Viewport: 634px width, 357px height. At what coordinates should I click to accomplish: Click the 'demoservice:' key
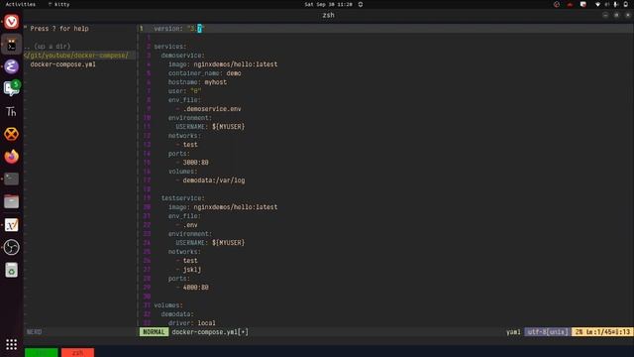click(x=182, y=56)
